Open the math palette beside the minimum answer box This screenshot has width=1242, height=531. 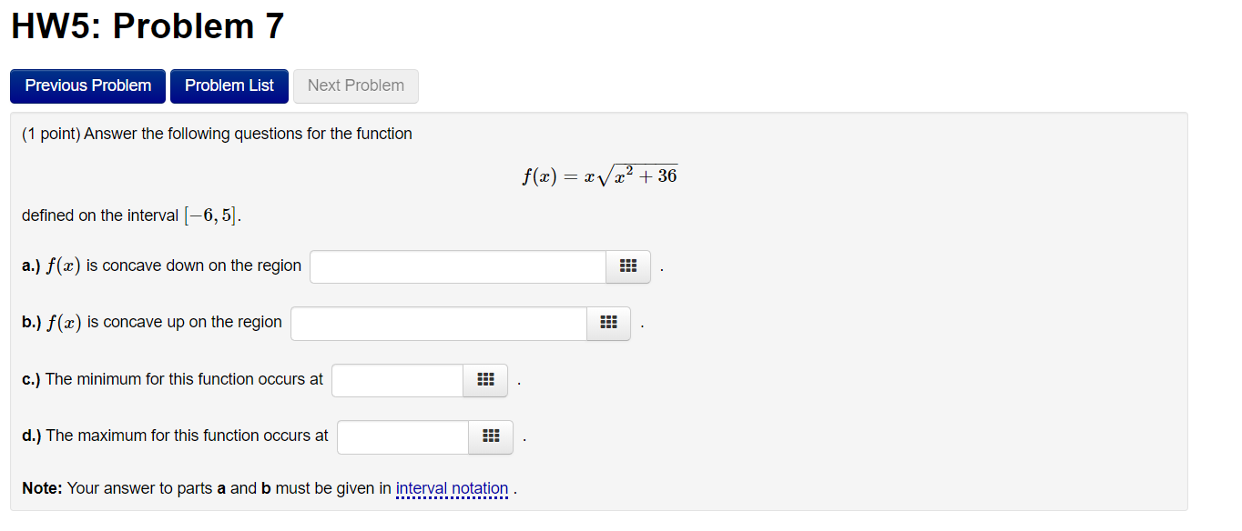coord(484,380)
